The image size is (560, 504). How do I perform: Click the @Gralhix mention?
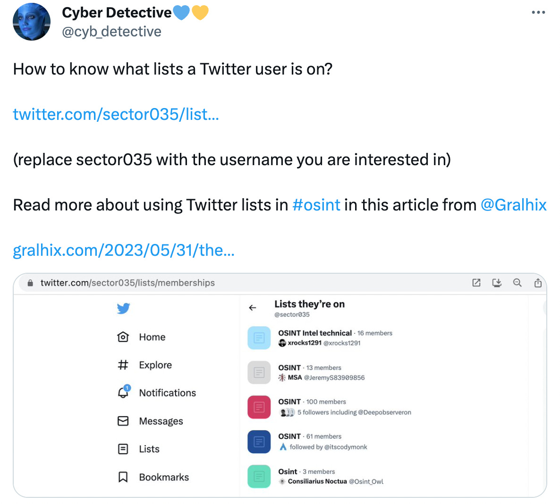(x=514, y=205)
